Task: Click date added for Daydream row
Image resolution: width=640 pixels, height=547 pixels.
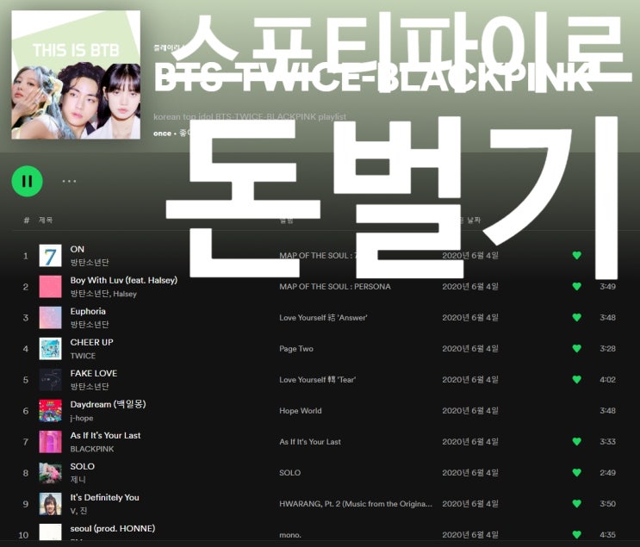Action: coord(470,411)
